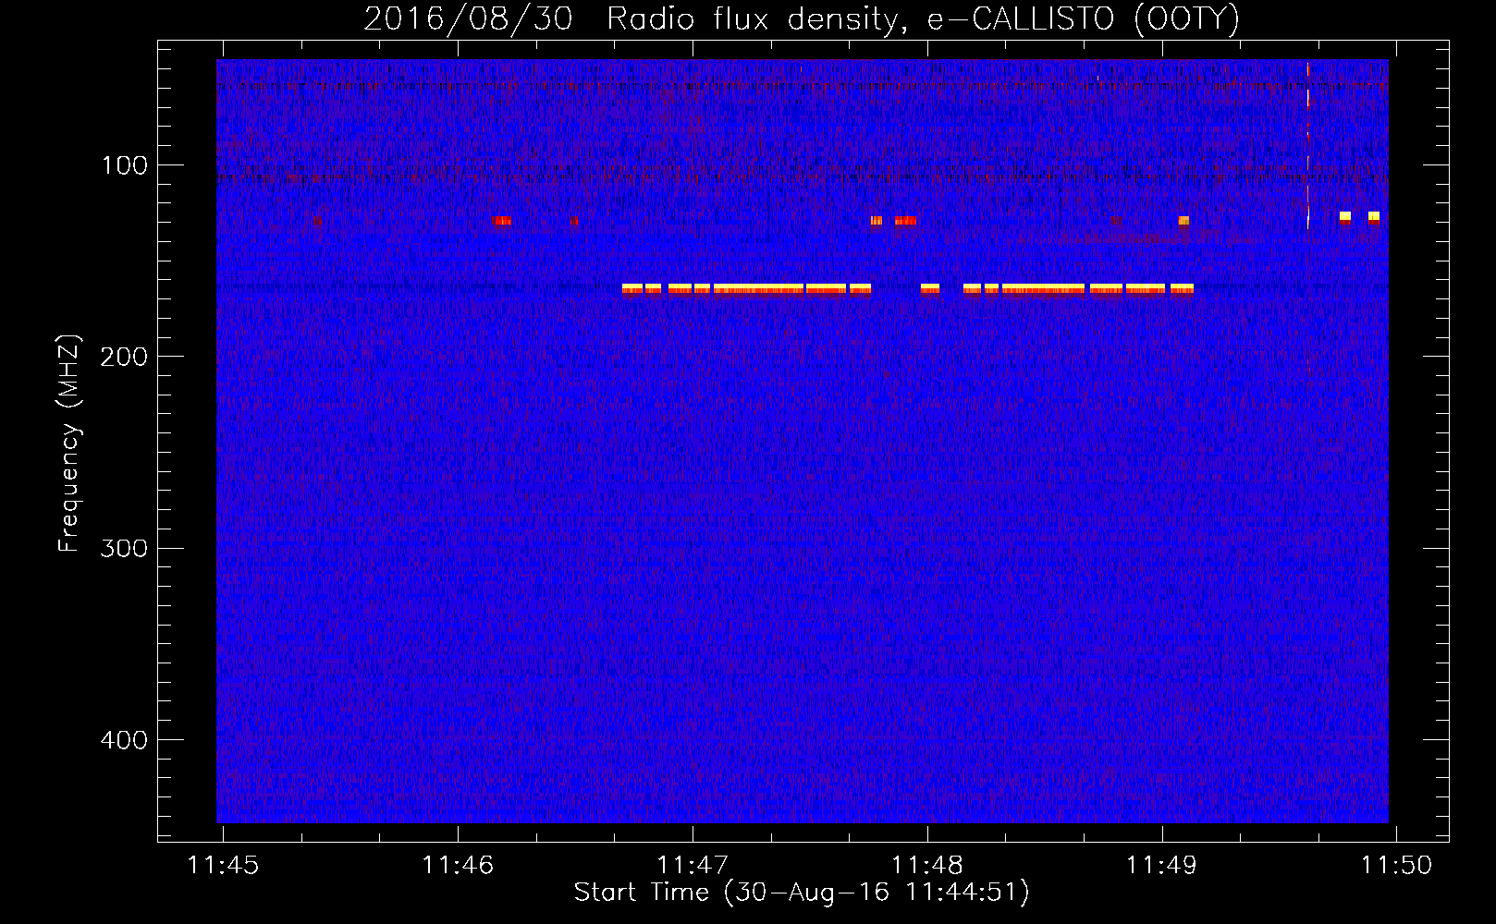The height and width of the screenshot is (924, 1496).
Task: Click the 11:47 time tick label
Action: tap(693, 865)
